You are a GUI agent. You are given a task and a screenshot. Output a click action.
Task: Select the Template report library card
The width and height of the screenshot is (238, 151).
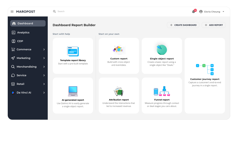click(73, 56)
